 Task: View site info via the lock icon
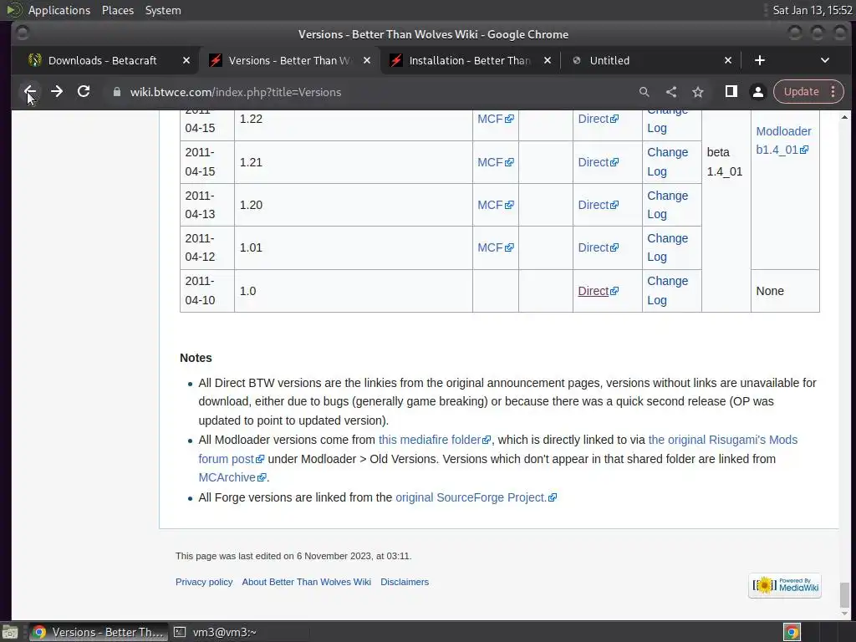point(117,92)
